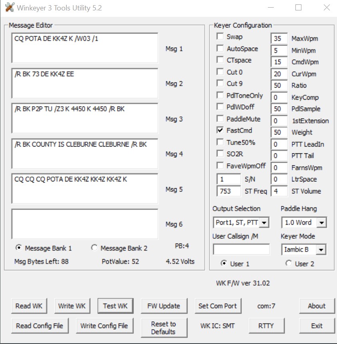Reset settings with Reset to Defaults
This screenshot has width=337, height=344.
(x=163, y=328)
